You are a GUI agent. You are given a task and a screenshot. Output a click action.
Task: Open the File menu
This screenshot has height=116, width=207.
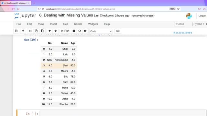(19, 24)
